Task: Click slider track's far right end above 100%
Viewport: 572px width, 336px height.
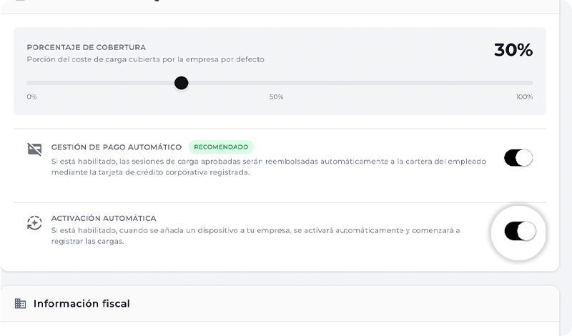Action: pyautogui.click(x=531, y=83)
